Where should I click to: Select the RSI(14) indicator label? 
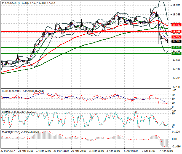[6, 91]
